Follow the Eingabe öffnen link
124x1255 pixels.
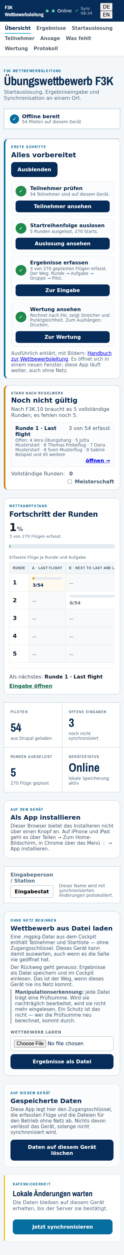(x=31, y=686)
